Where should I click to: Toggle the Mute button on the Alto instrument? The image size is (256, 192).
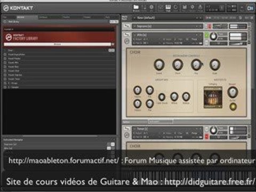click(x=206, y=42)
